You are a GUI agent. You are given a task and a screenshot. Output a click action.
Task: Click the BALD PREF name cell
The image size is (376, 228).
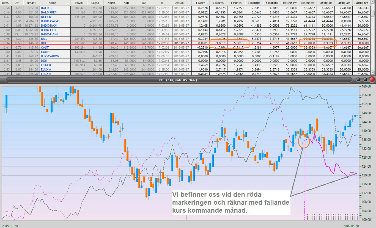(x=48, y=12)
